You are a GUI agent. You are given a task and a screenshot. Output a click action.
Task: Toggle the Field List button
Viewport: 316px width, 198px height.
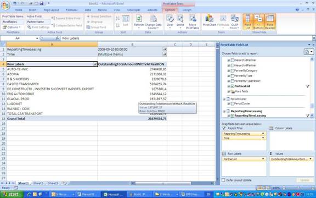coord(247,22)
